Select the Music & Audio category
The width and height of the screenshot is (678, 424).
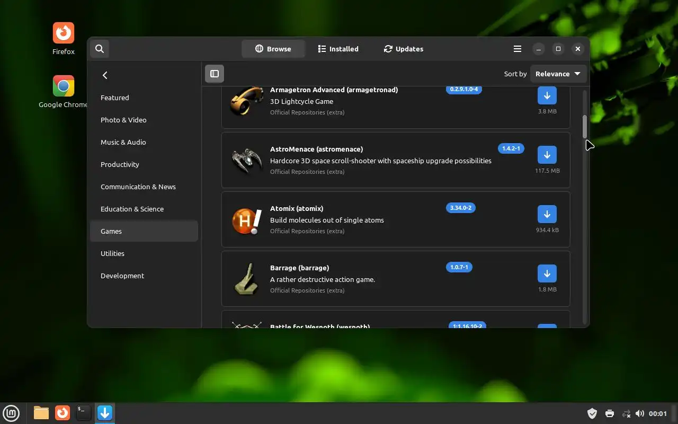[144, 142]
